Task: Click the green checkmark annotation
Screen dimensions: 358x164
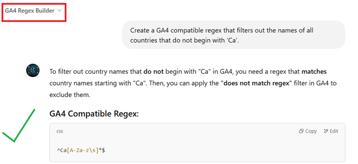Action: click(x=19, y=125)
